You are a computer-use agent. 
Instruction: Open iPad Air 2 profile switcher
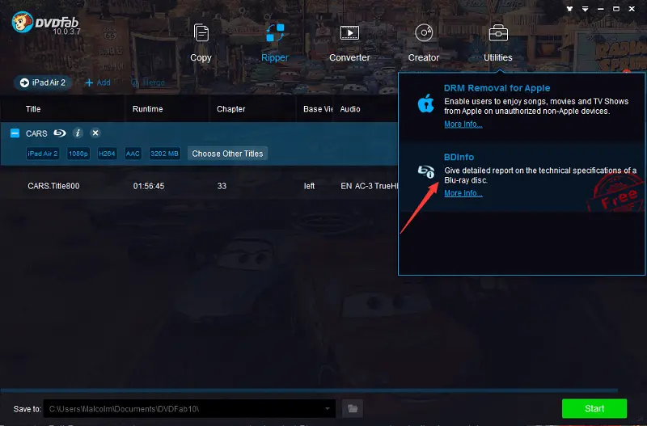click(43, 82)
